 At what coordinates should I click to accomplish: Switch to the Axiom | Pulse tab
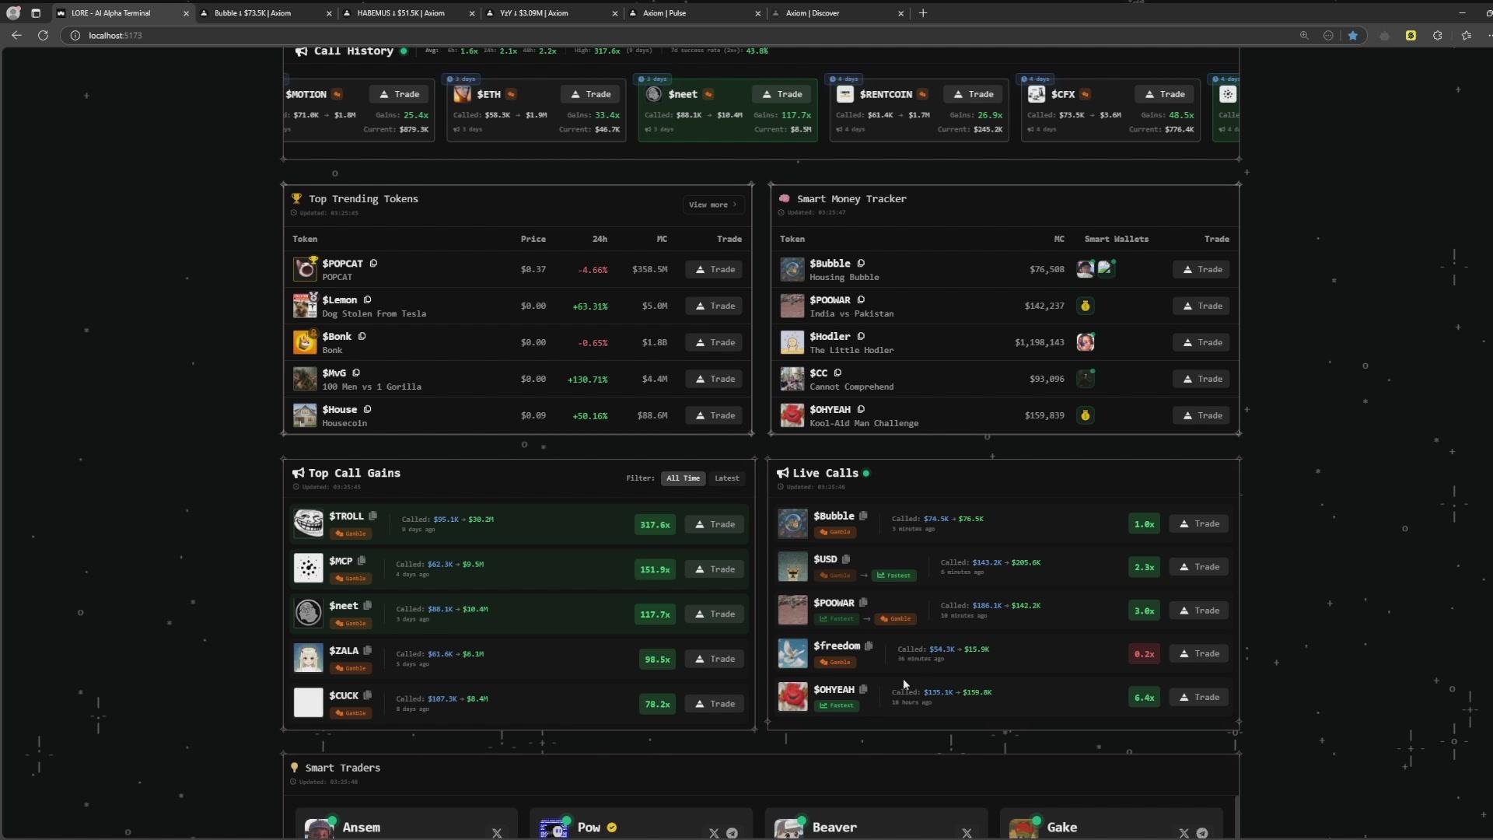click(664, 13)
